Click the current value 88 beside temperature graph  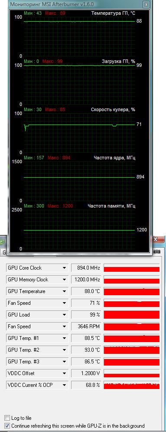coord(139,21)
